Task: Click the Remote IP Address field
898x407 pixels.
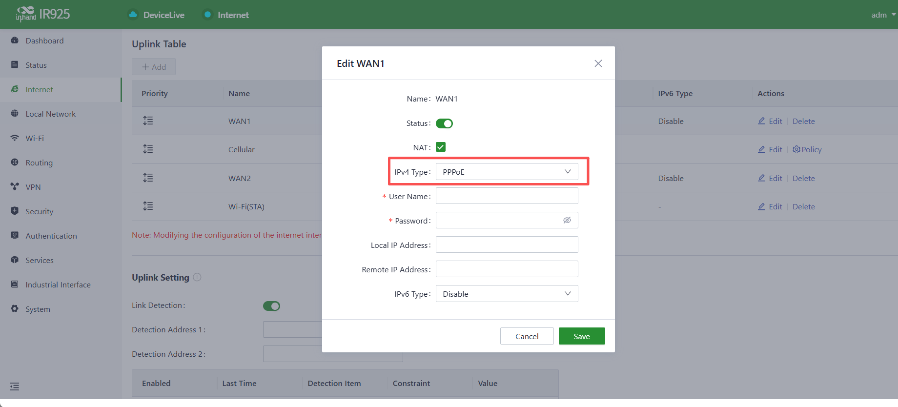Action: (507, 269)
